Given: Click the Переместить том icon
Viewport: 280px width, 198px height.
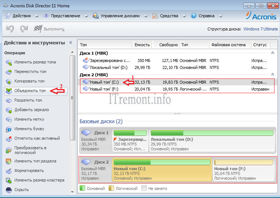Looking at the screenshot, I should coord(9,72).
